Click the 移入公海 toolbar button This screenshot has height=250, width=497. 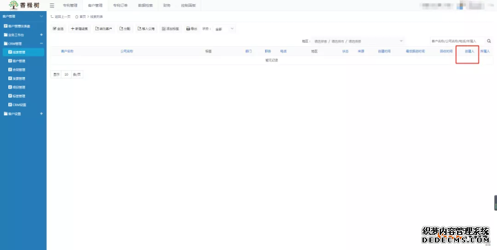[x=146, y=29]
